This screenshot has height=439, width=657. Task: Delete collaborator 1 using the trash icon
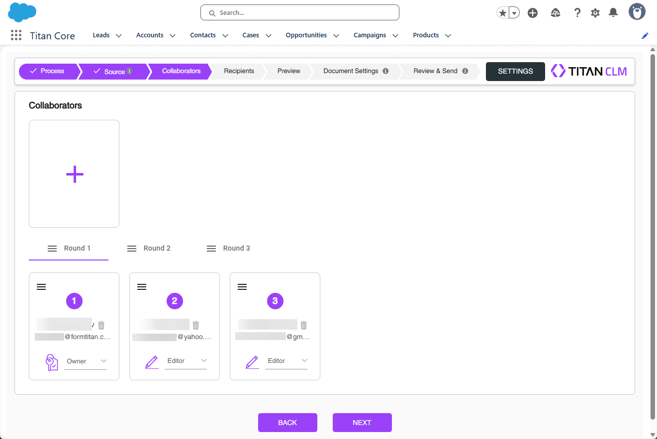(101, 325)
